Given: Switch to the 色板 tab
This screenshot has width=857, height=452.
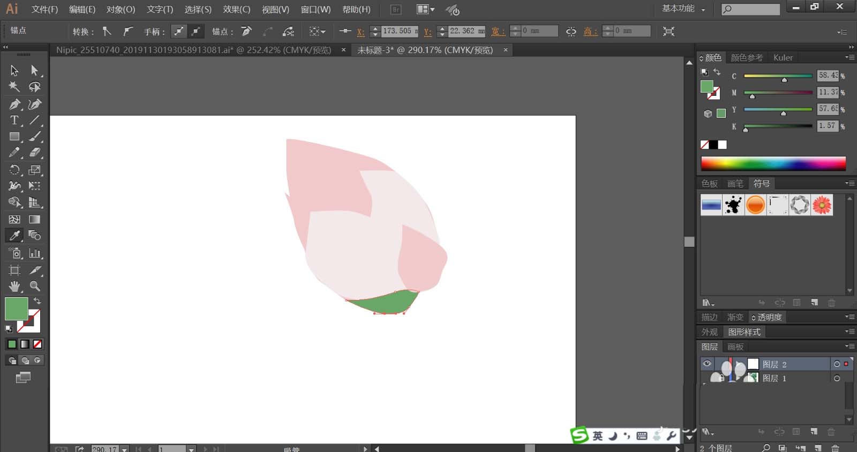Looking at the screenshot, I should (x=709, y=184).
